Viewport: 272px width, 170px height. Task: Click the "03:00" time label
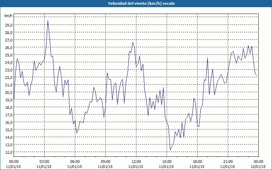[x=45, y=162]
